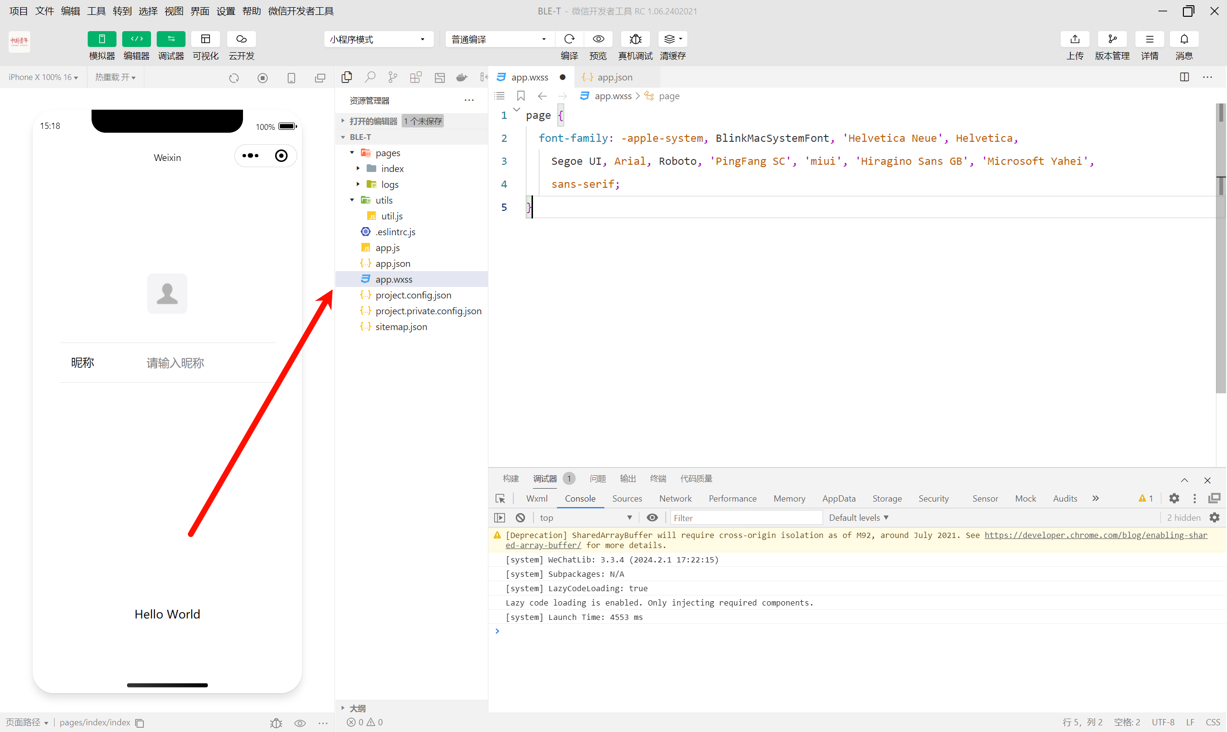
Task: Open the 云开发 cloud icon
Action: (x=241, y=39)
